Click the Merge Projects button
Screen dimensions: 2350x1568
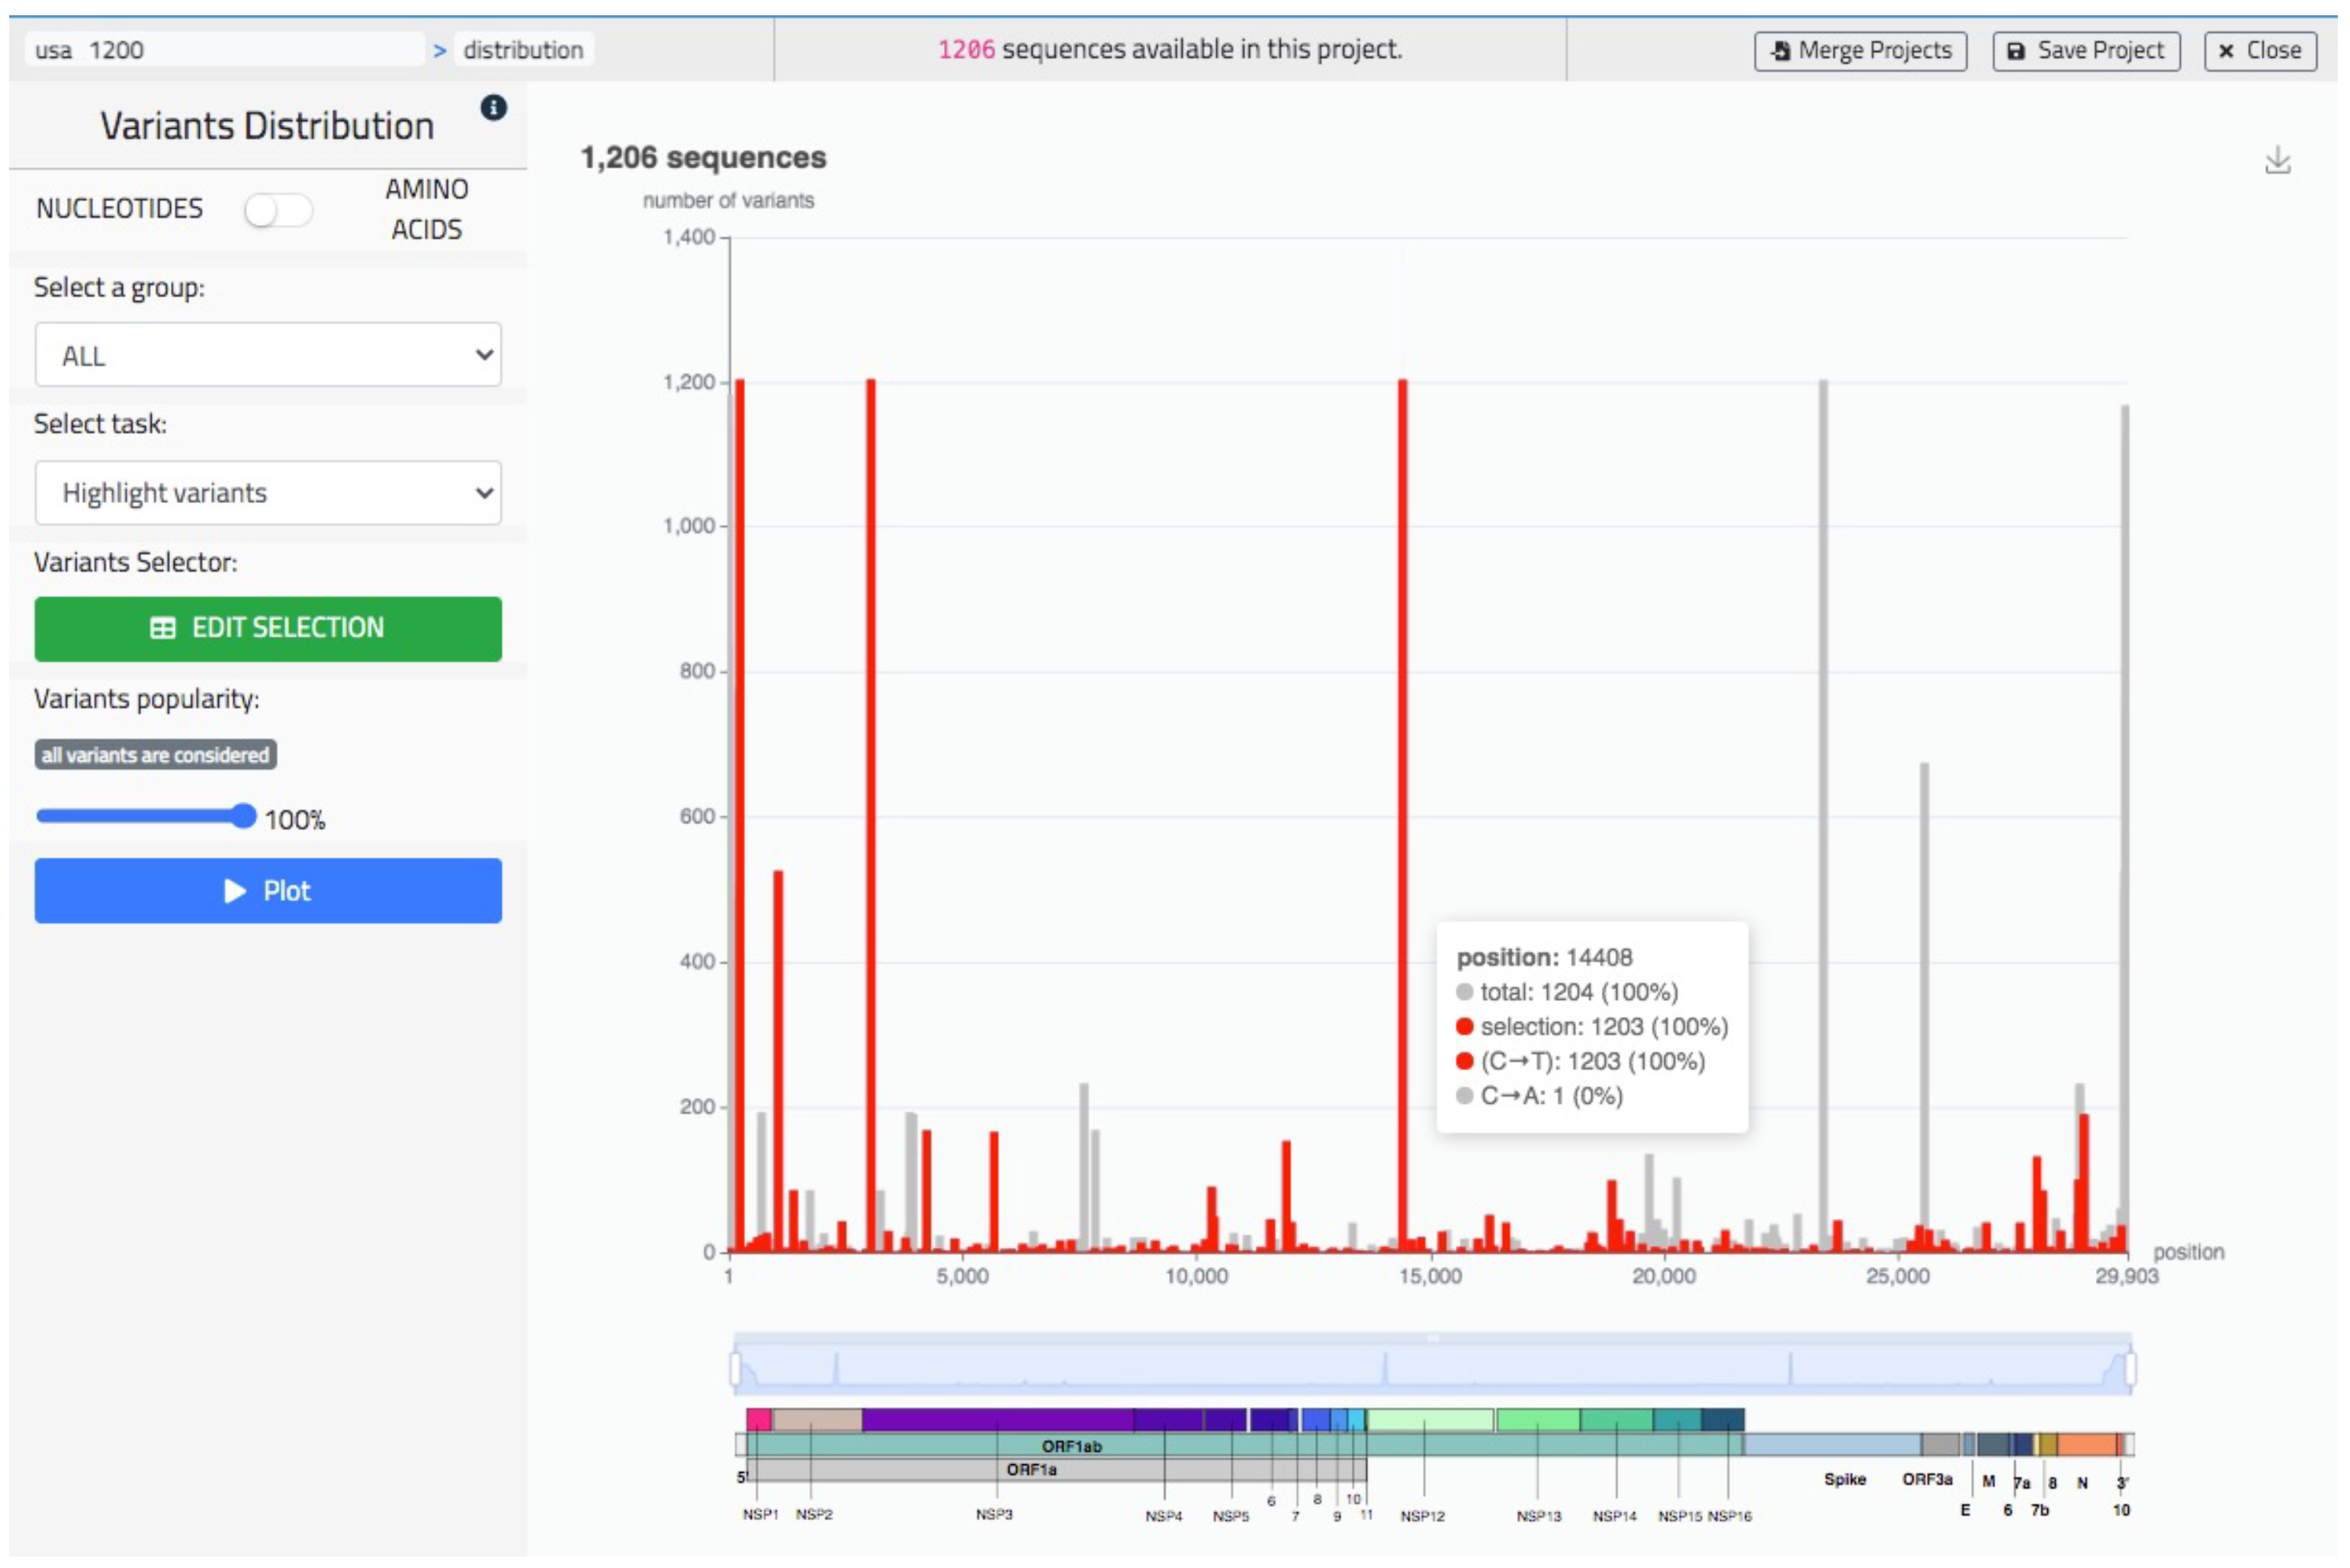pyautogui.click(x=1860, y=50)
